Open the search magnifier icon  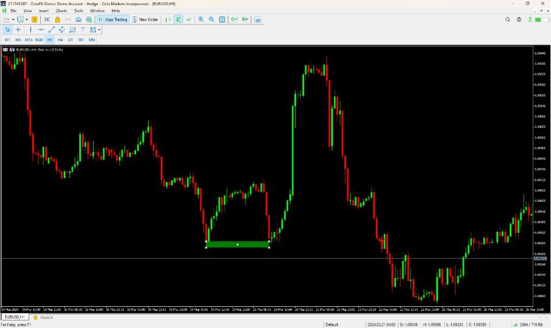(x=508, y=19)
